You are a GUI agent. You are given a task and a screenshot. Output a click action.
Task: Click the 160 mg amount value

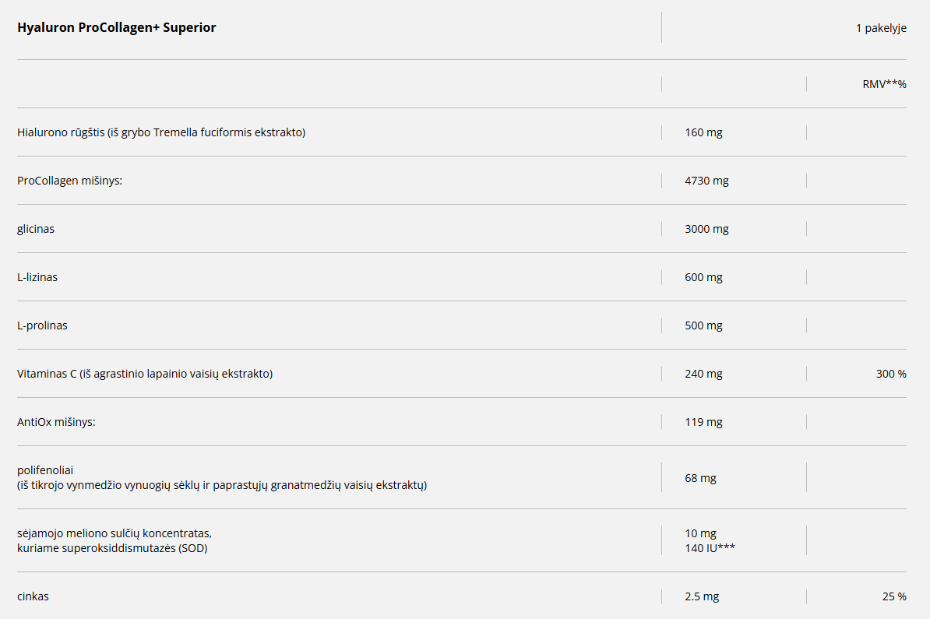tap(703, 132)
